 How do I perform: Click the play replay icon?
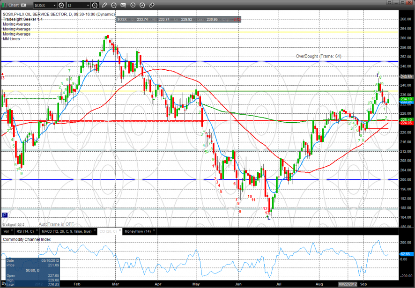point(133,5)
